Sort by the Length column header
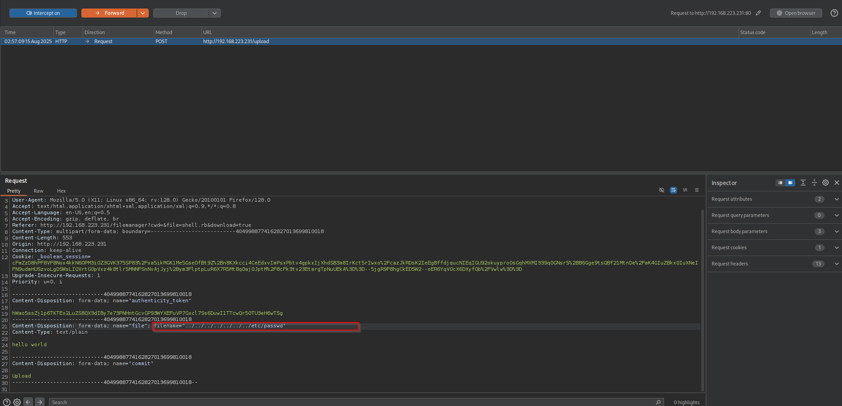 pos(825,32)
